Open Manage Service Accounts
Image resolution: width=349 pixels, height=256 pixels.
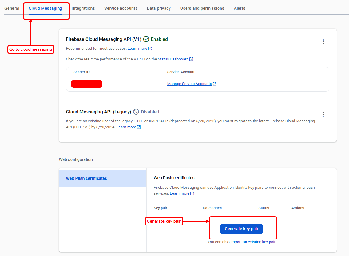pyautogui.click(x=189, y=84)
